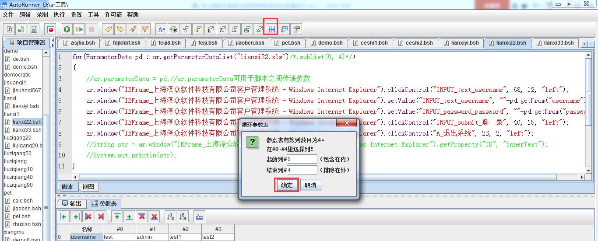Cancel the loop dialog with 取消
The height and width of the screenshot is (241, 598).
click(x=310, y=185)
